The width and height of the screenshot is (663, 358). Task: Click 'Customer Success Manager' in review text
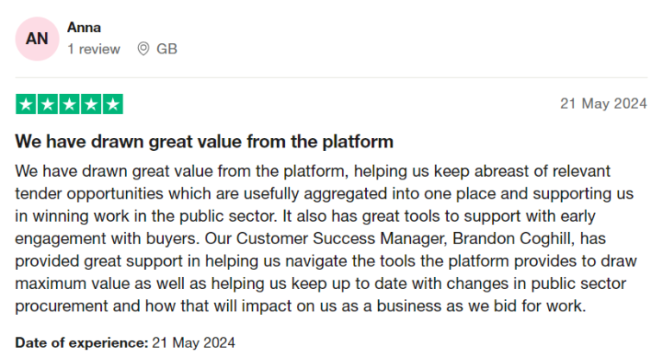pyautogui.click(x=341, y=238)
